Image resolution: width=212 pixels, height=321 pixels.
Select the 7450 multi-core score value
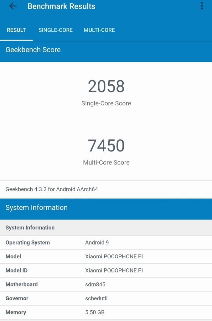(106, 145)
